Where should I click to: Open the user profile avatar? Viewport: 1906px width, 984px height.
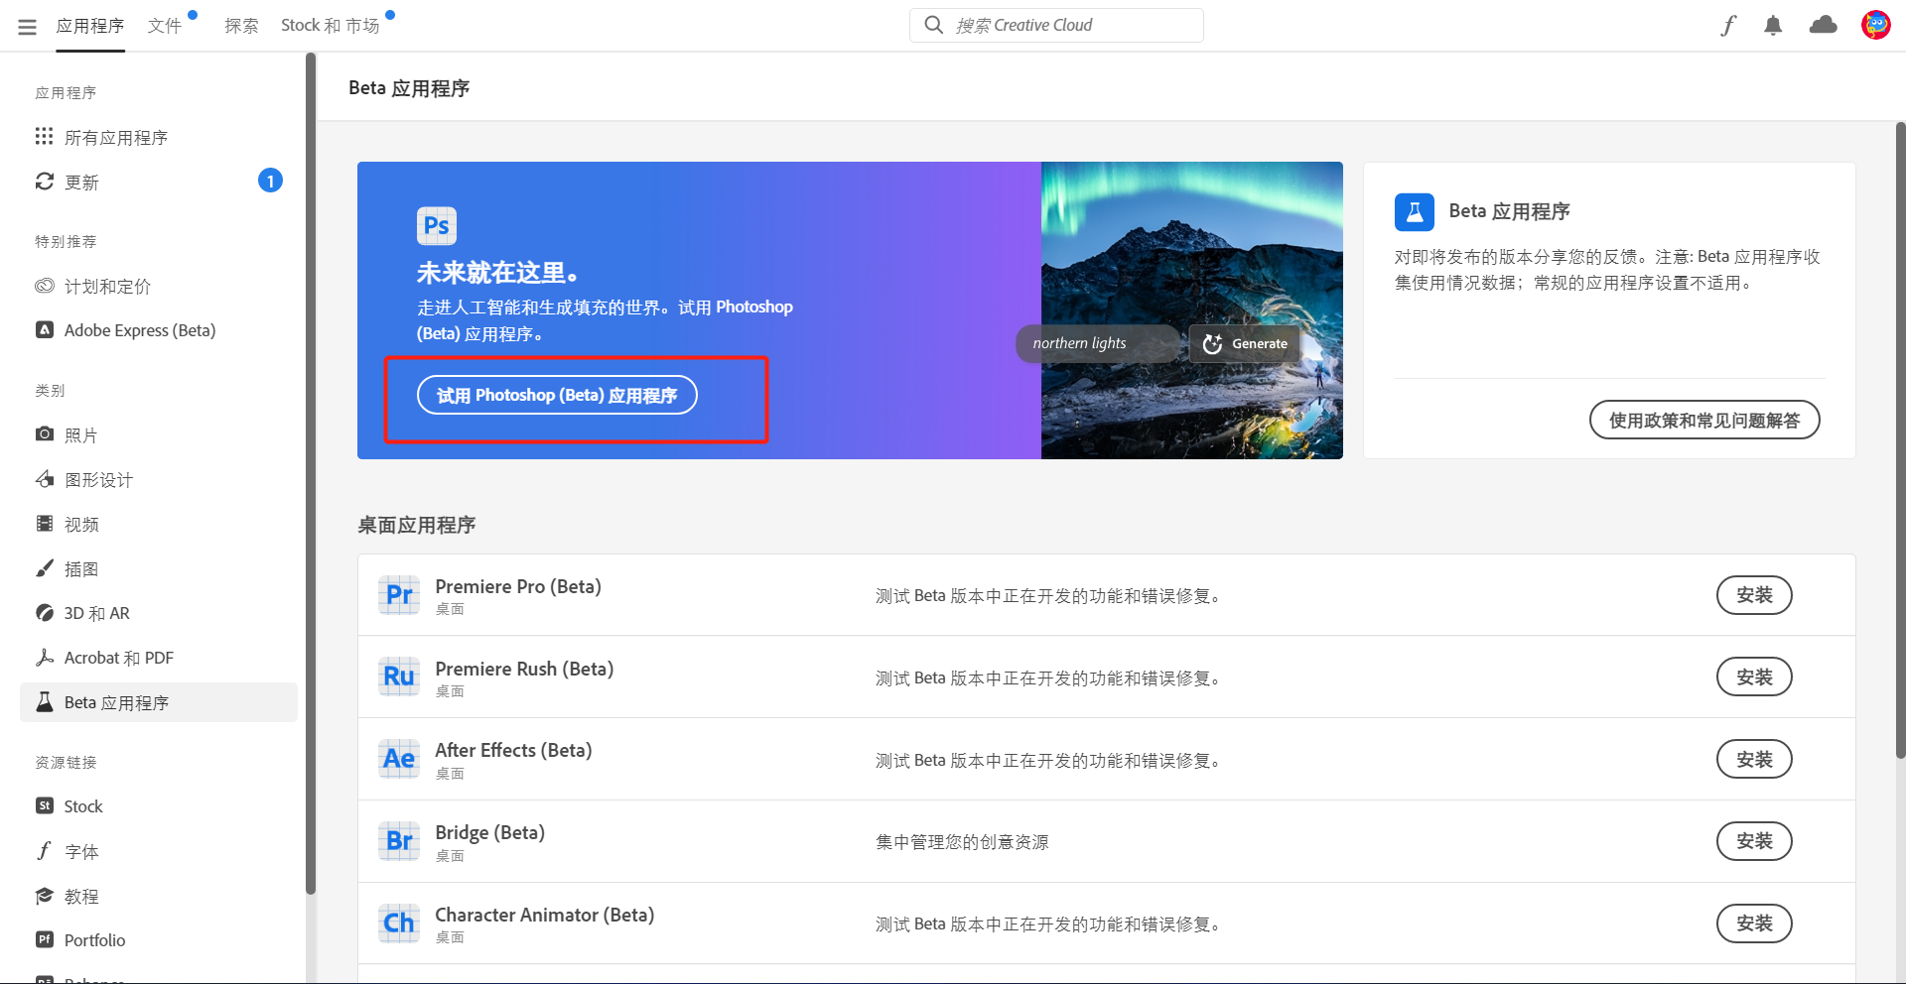tap(1875, 25)
